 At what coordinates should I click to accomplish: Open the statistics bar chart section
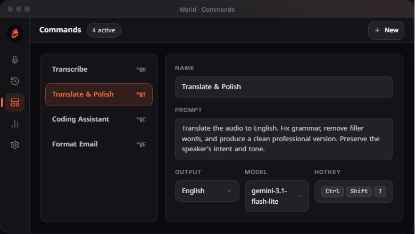15,124
